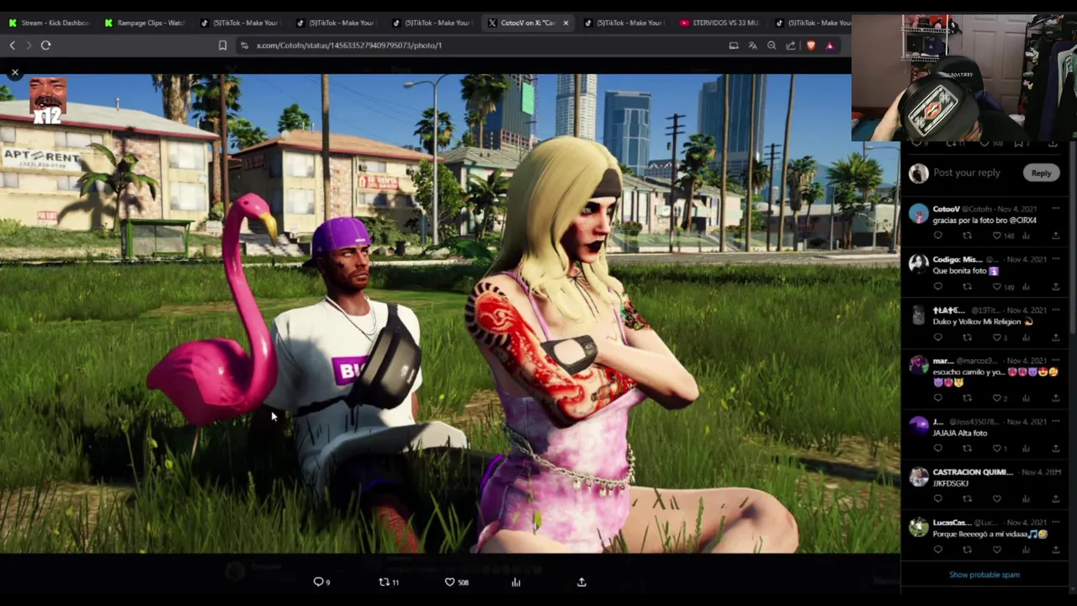Viewport: 1077px width, 606px height.
Task: Repost the 'Que bonita foto' comment
Action: (967, 286)
